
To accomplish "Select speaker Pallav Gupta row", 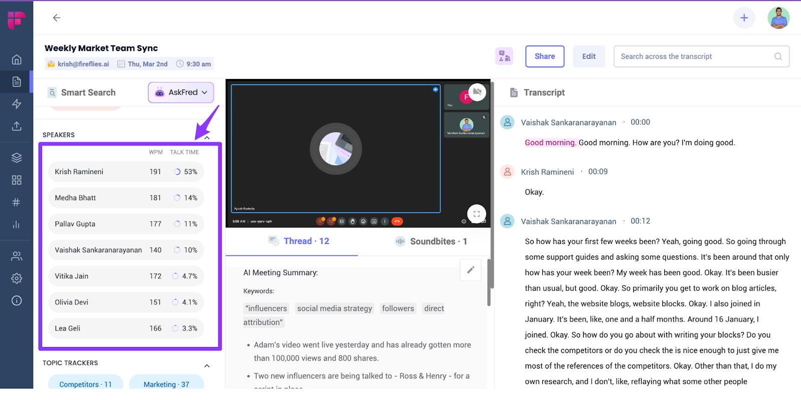I will pyautogui.click(x=126, y=224).
